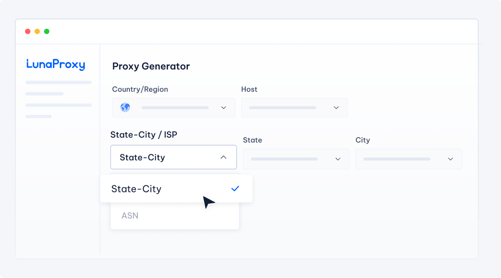Screen dimensions: 501x278
Task: Click the green maximize window dot
Action: (x=46, y=32)
